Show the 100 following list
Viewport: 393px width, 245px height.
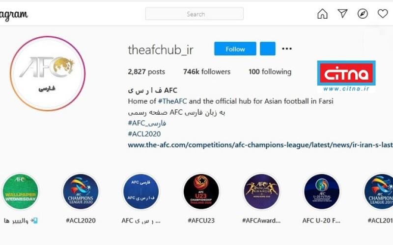[270, 72]
